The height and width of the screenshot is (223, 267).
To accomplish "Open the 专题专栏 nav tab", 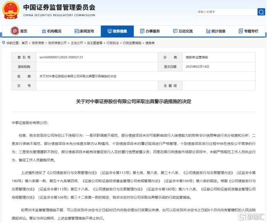I will pyautogui.click(x=248, y=31).
